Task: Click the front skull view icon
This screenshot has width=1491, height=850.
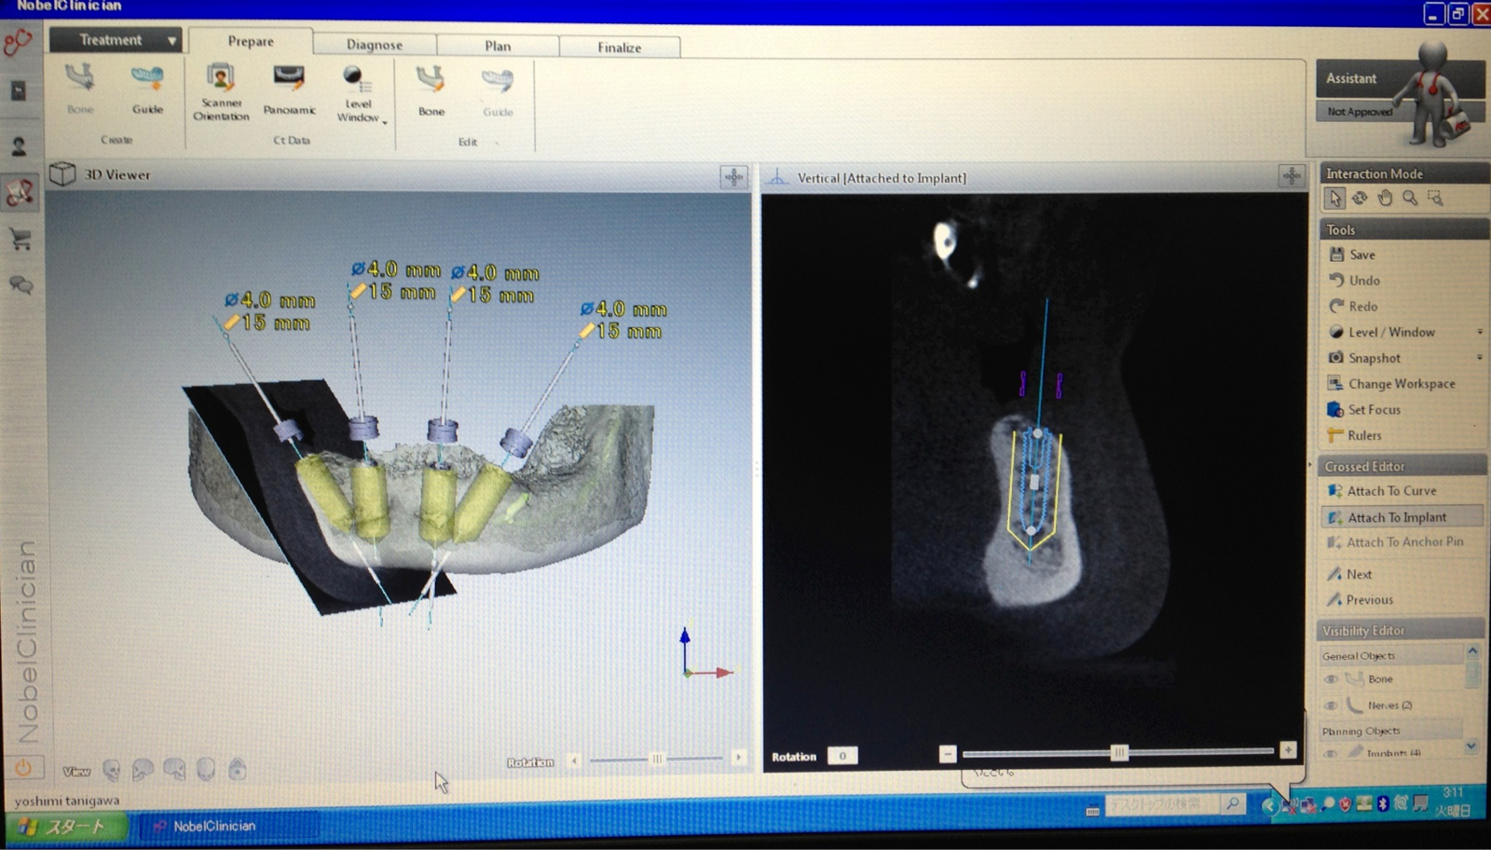Action: coord(111,770)
